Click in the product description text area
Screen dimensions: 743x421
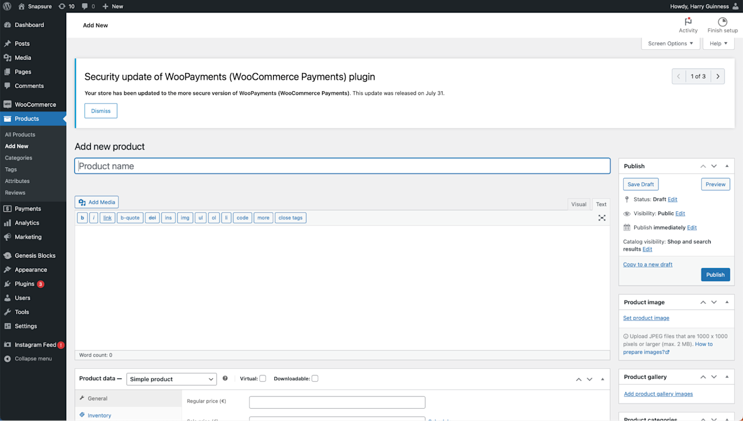342,288
